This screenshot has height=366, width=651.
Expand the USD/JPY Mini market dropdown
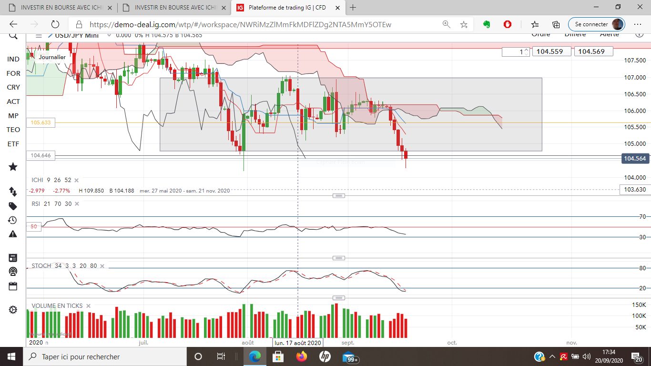(109, 35)
